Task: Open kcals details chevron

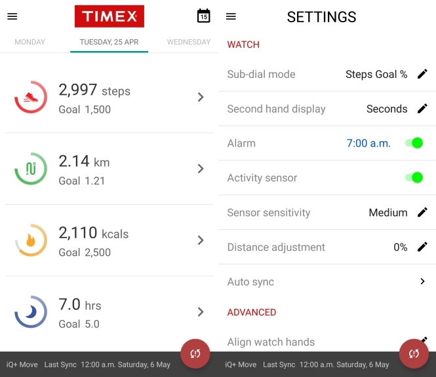Action: coord(201,240)
